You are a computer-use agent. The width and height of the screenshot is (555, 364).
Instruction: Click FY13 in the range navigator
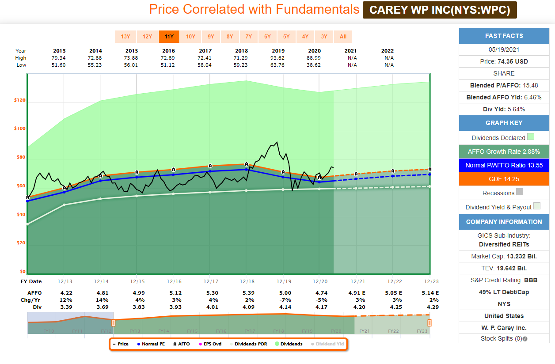point(135,331)
